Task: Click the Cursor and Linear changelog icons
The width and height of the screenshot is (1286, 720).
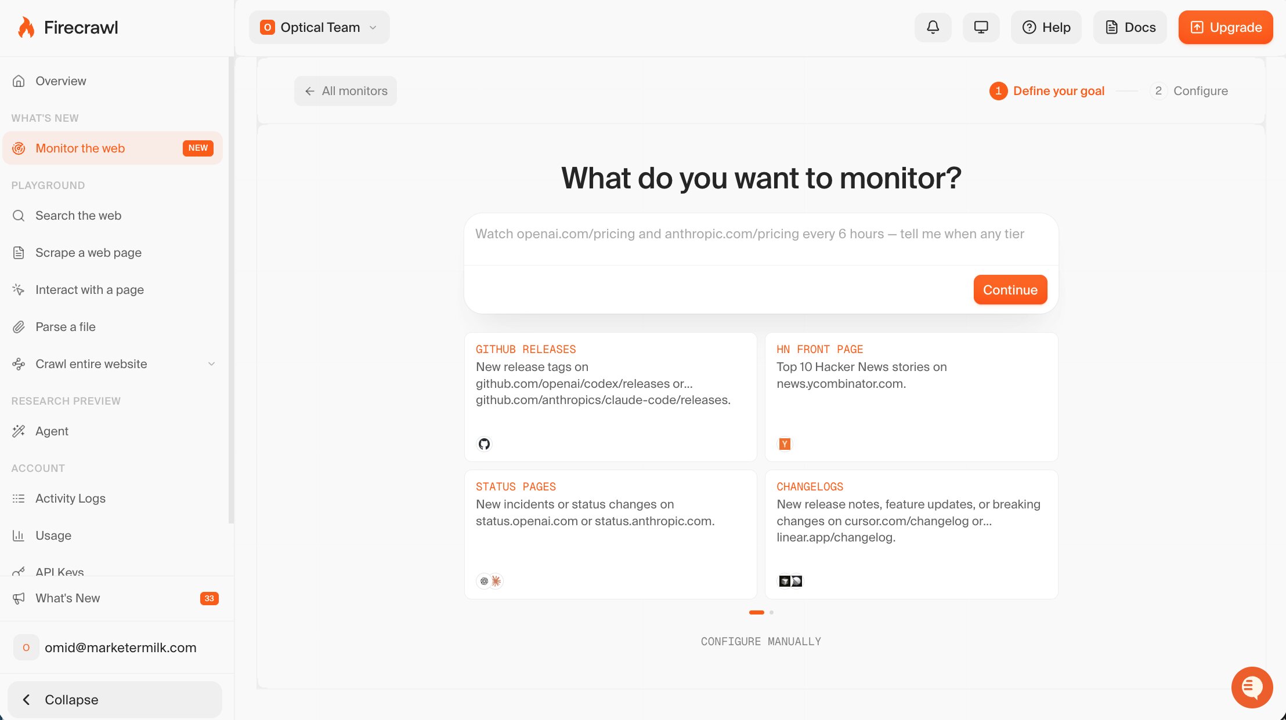Action: coord(790,581)
